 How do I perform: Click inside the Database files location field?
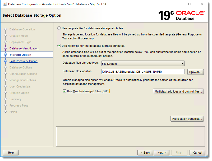click(x=143, y=72)
